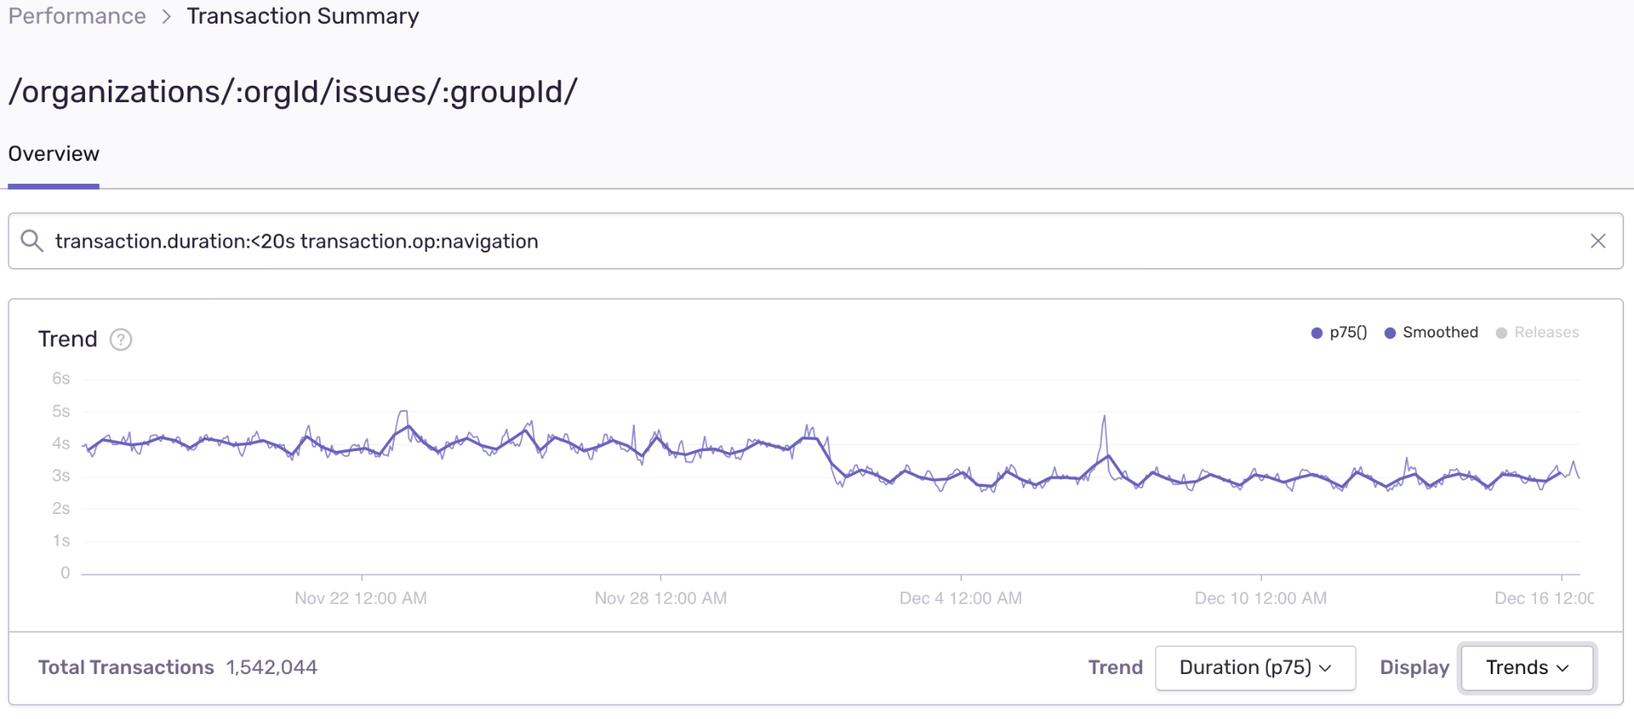The width and height of the screenshot is (1634, 719).
Task: Click the breadcrumb chevron separator
Action: [x=167, y=16]
